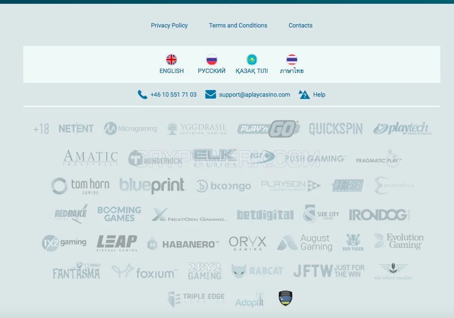Viewport: 454px width, 318px height.
Task: Click the Play'n GO logo
Action: (268, 128)
